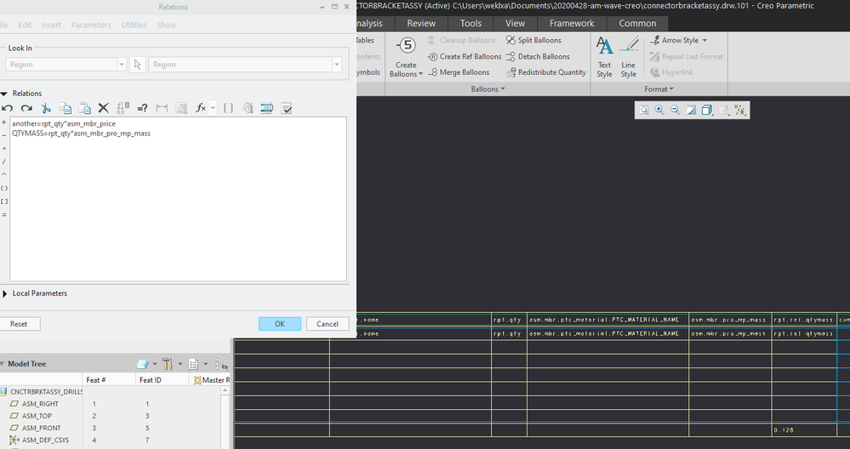The image size is (850, 449).
Task: Expand the Local Parameters section
Action: tap(5, 293)
